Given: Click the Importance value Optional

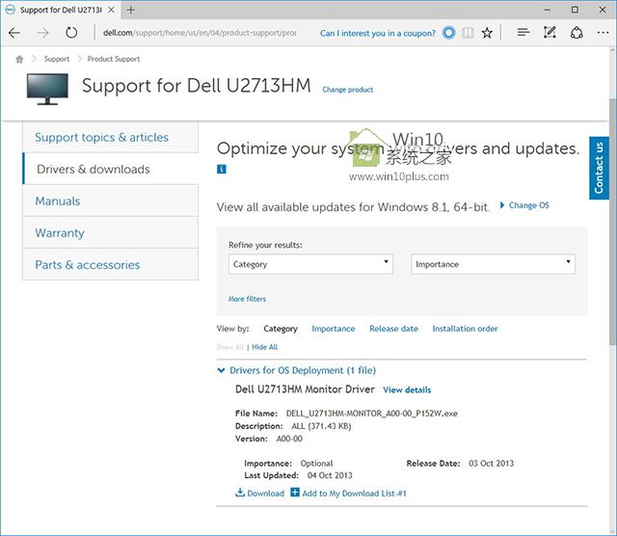Looking at the screenshot, I should (x=316, y=463).
